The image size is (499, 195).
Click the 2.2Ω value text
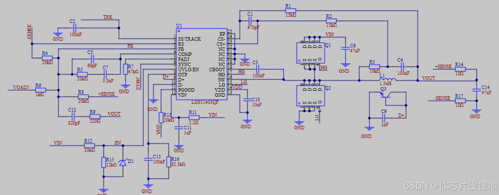point(194,122)
